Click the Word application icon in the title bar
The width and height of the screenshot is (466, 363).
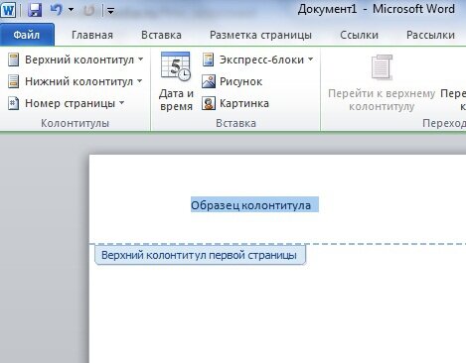click(x=8, y=10)
